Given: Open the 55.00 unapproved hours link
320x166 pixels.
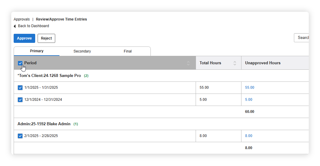Looking at the screenshot, I should pyautogui.click(x=250, y=88).
